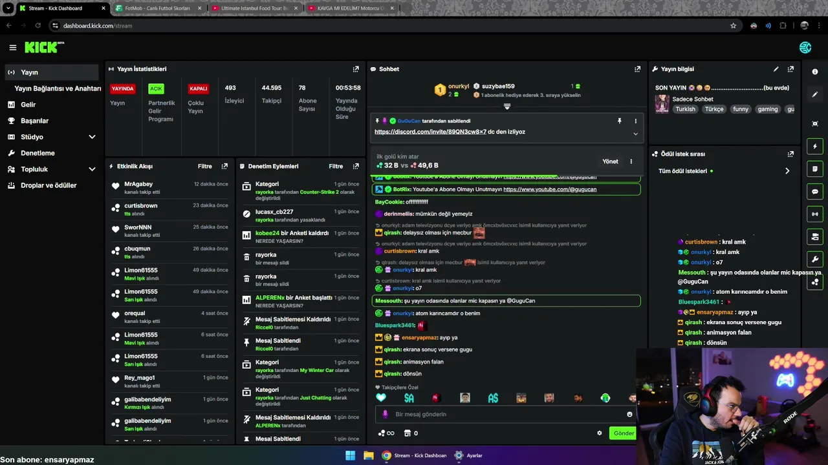Click the channel points infinity icon
Screen dimensions: 828x465
pos(386,433)
